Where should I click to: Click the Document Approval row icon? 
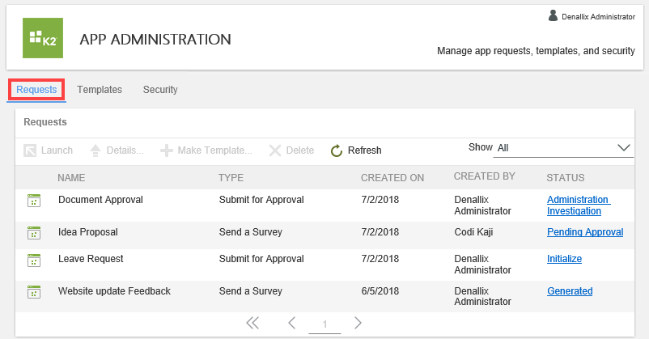pyautogui.click(x=33, y=200)
